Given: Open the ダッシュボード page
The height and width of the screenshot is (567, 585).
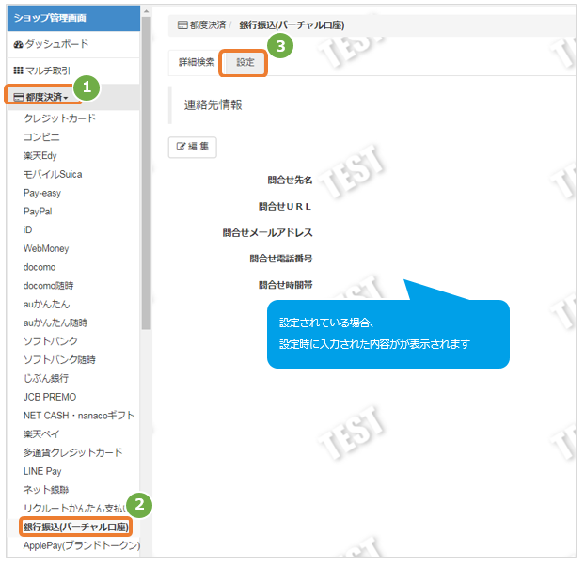Looking at the screenshot, I should tap(51, 44).
